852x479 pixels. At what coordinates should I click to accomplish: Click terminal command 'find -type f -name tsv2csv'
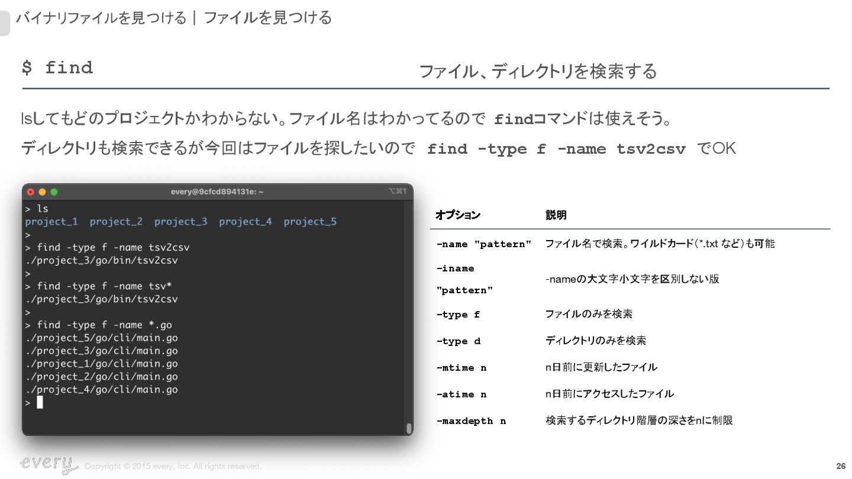tap(113, 247)
